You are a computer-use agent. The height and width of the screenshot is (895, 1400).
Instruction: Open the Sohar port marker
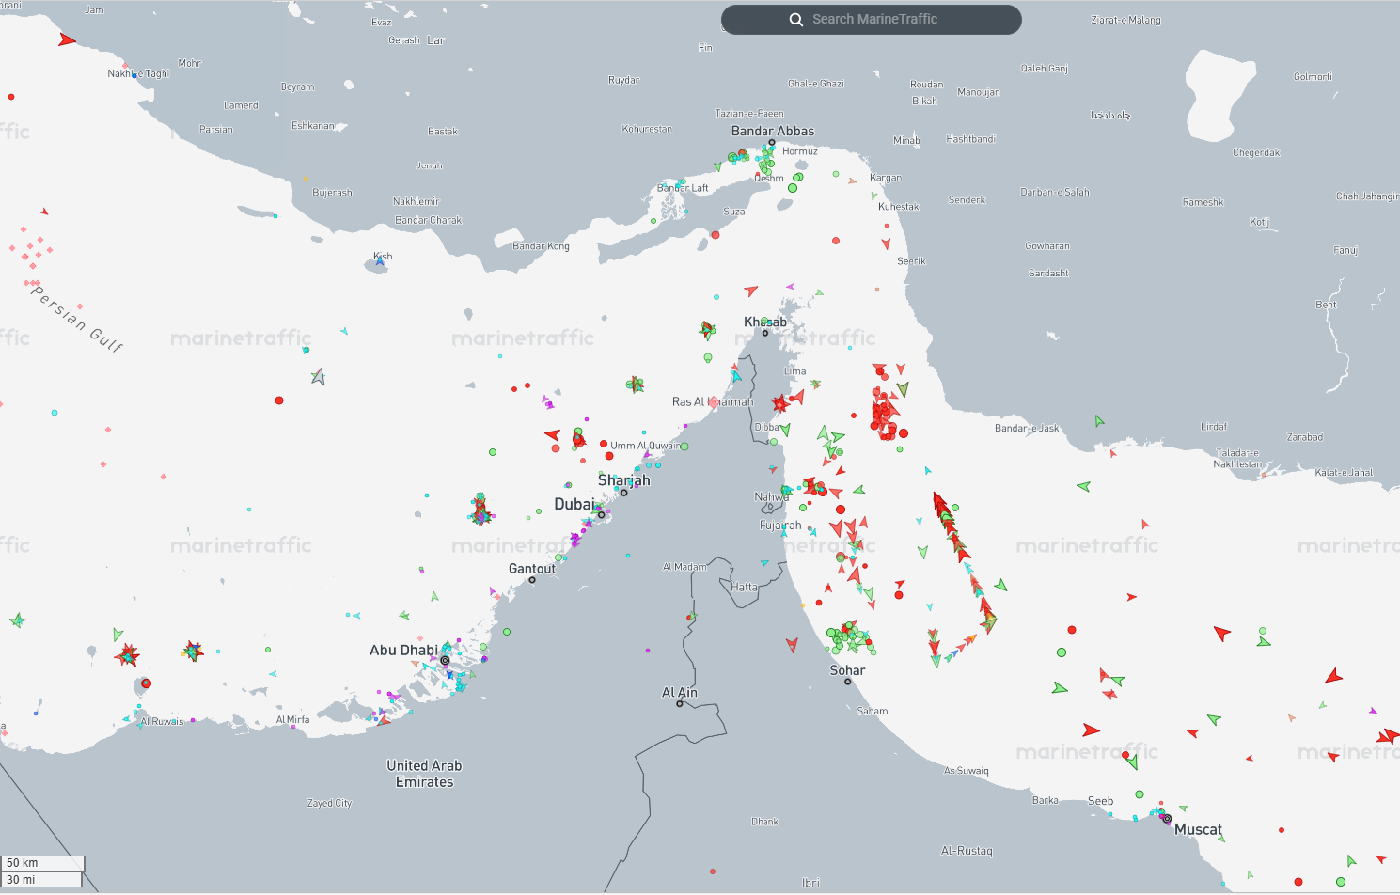coord(847,682)
